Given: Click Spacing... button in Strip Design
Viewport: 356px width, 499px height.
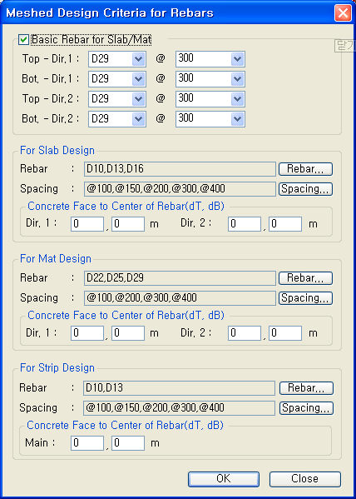Looking at the screenshot, I should (306, 408).
